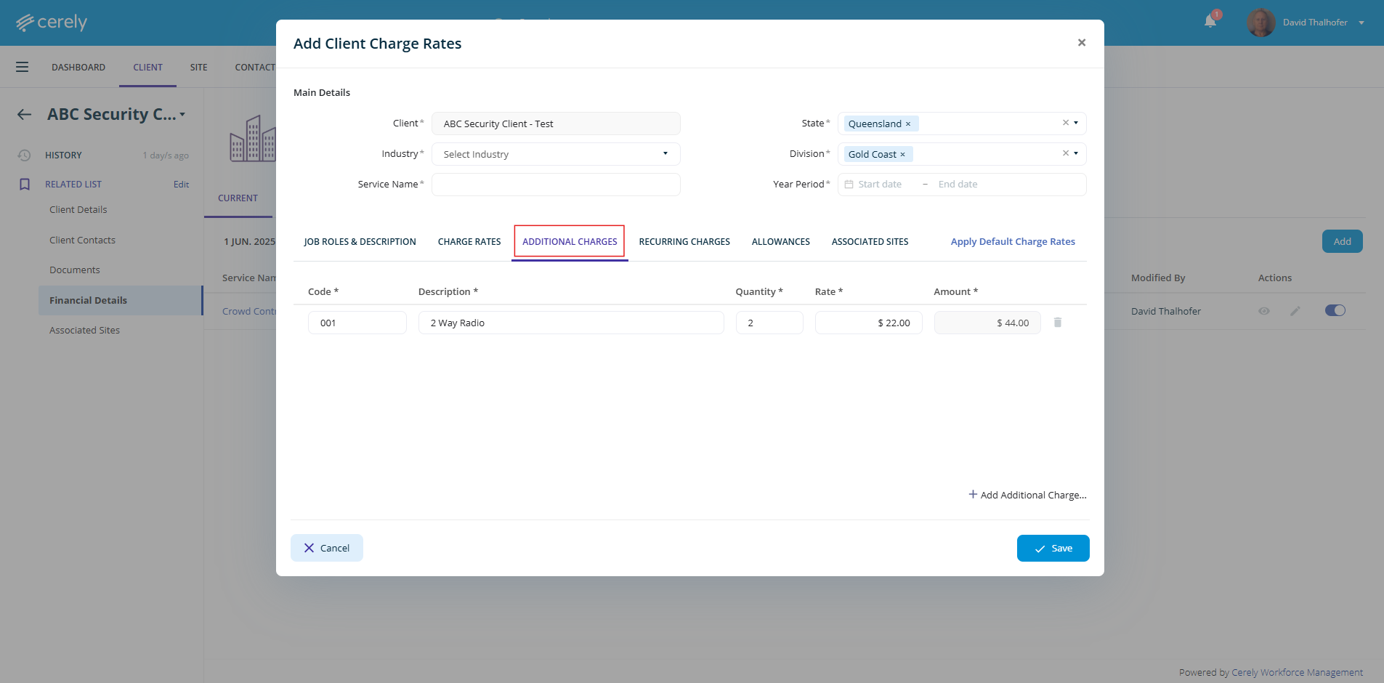Delete the 2 Way Radio charge row
The height and width of the screenshot is (683, 1384).
click(x=1058, y=323)
